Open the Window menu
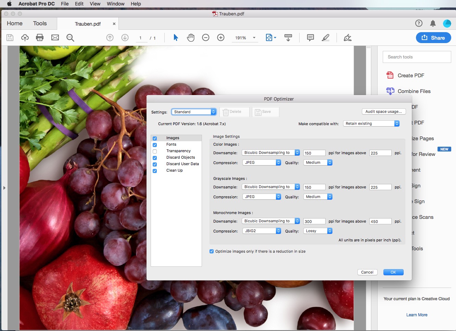 pyautogui.click(x=116, y=4)
